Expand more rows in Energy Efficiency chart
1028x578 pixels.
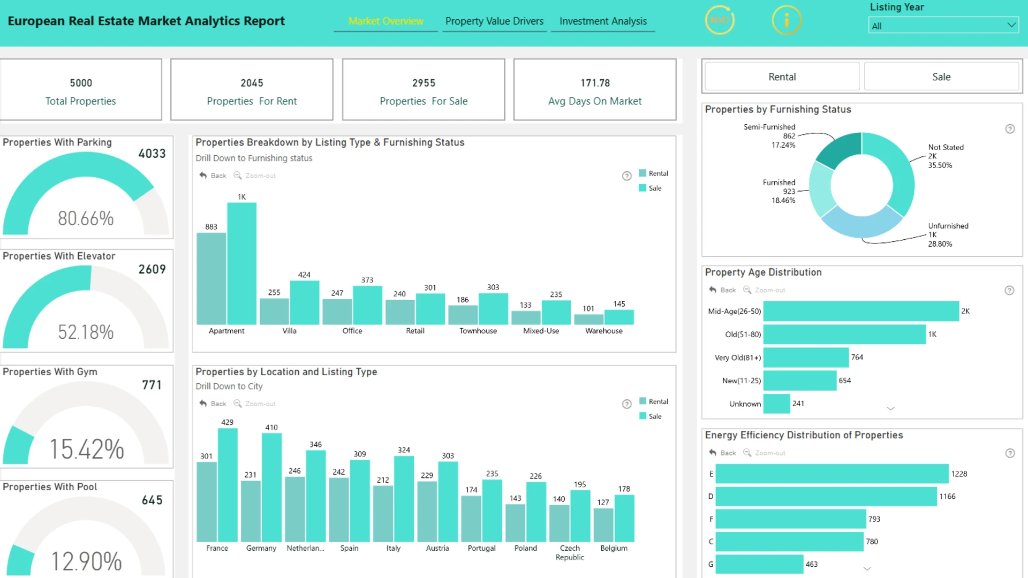click(867, 568)
